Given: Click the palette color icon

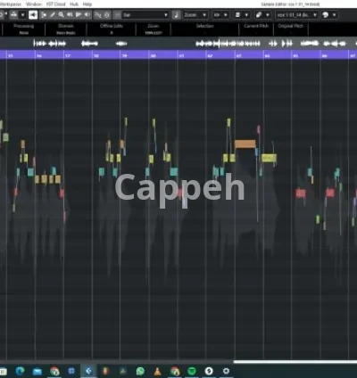Looking at the screenshot, I should (x=326, y=15).
